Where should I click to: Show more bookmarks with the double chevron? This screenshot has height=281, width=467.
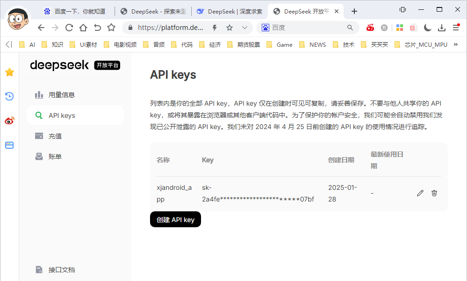(456, 44)
